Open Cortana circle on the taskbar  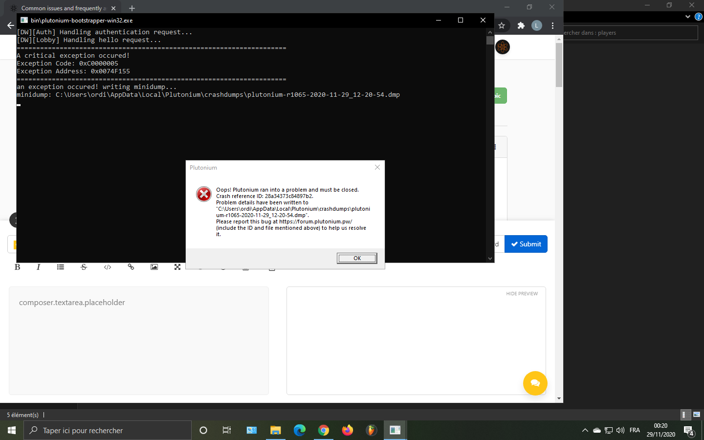click(x=203, y=430)
